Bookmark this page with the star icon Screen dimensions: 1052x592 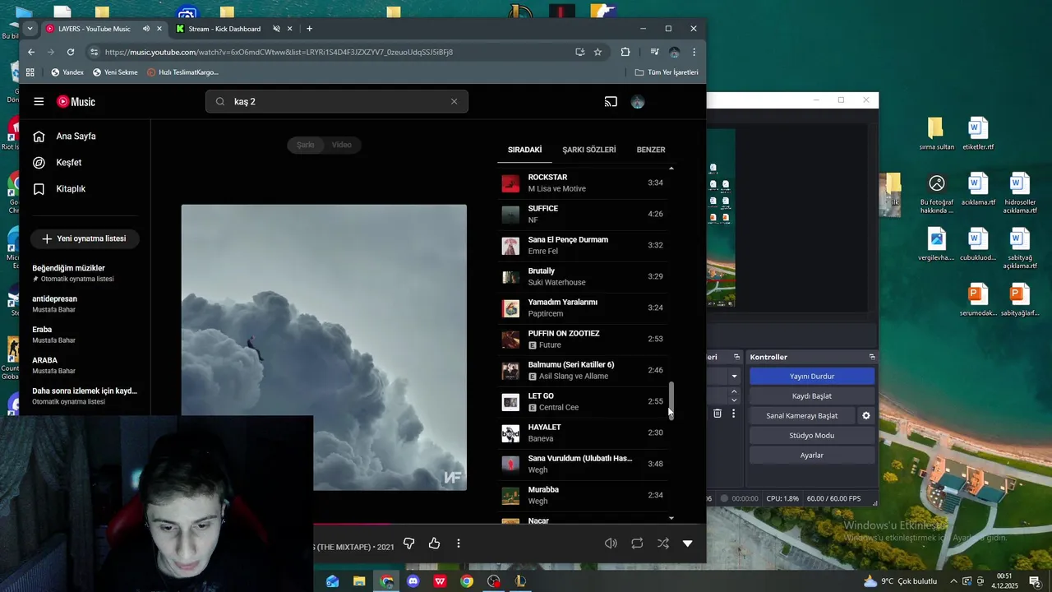pyautogui.click(x=598, y=52)
